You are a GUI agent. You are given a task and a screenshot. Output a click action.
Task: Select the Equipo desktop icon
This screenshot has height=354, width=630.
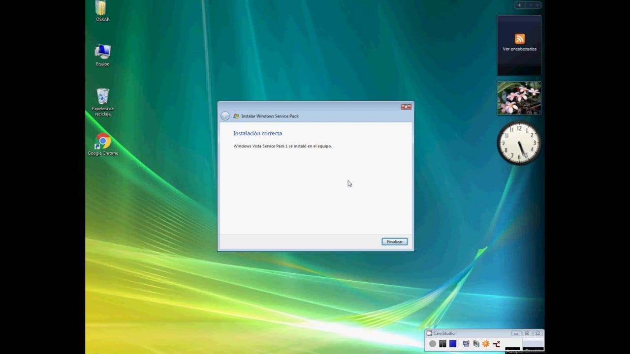102,55
